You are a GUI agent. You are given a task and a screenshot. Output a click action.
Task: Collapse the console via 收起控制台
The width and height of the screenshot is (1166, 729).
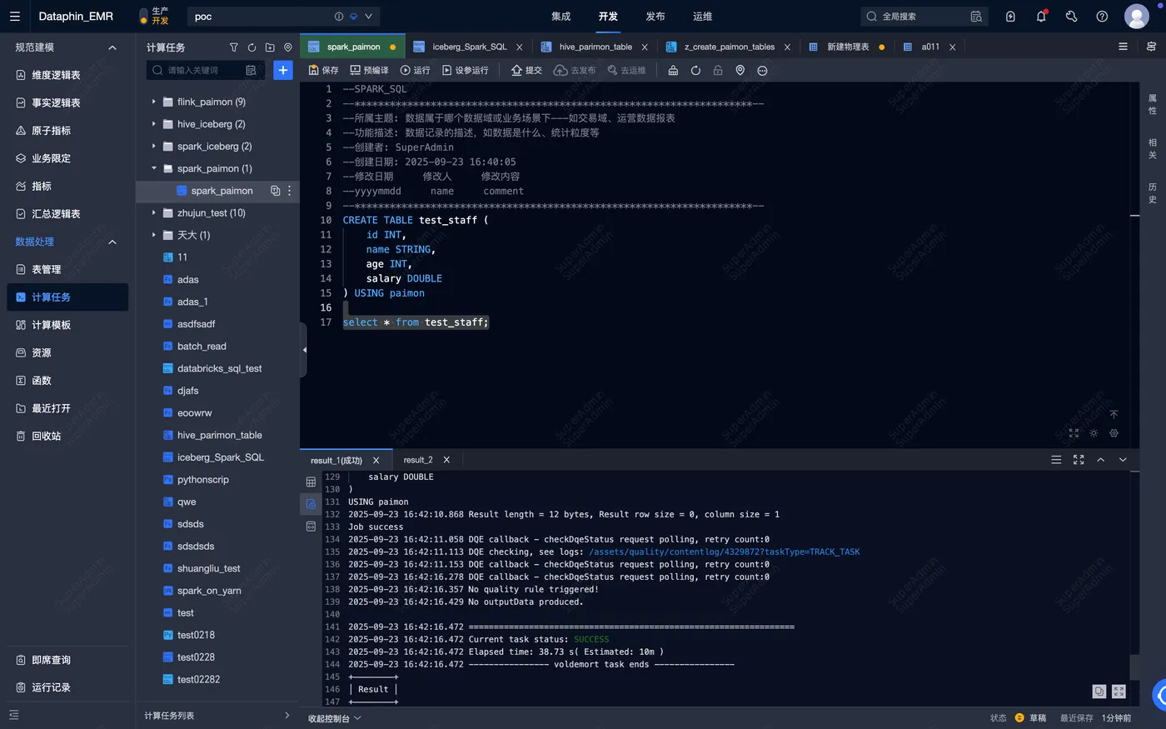coord(335,718)
